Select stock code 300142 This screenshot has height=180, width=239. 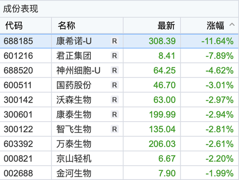[x=18, y=100]
